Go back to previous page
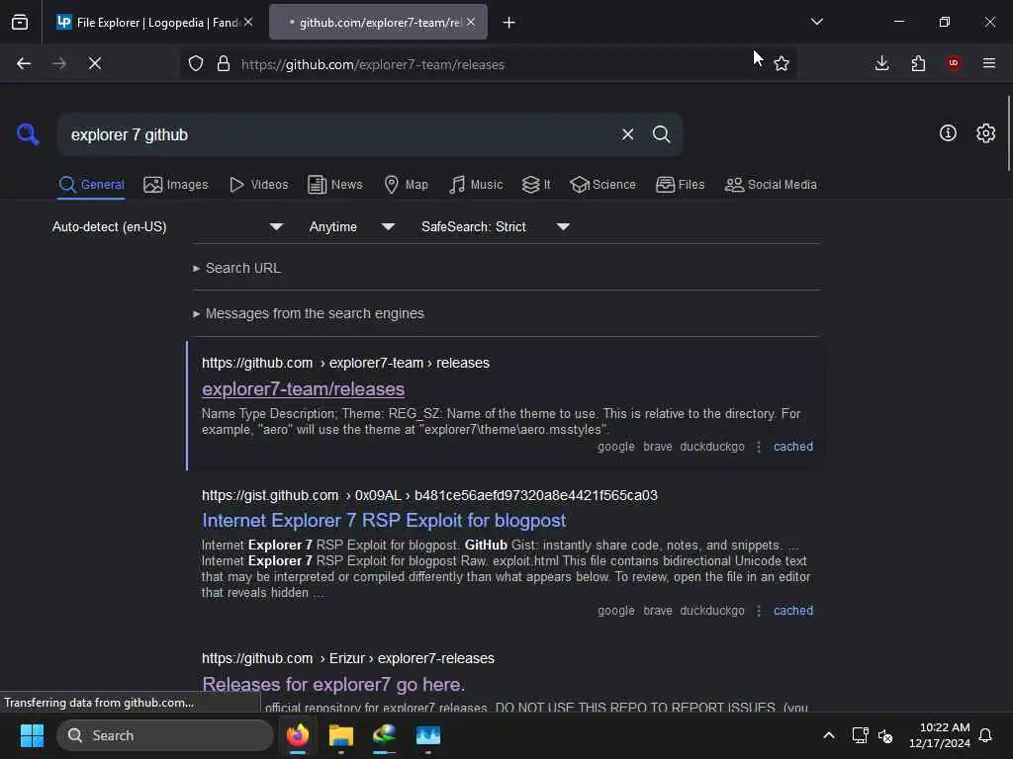 click(24, 63)
